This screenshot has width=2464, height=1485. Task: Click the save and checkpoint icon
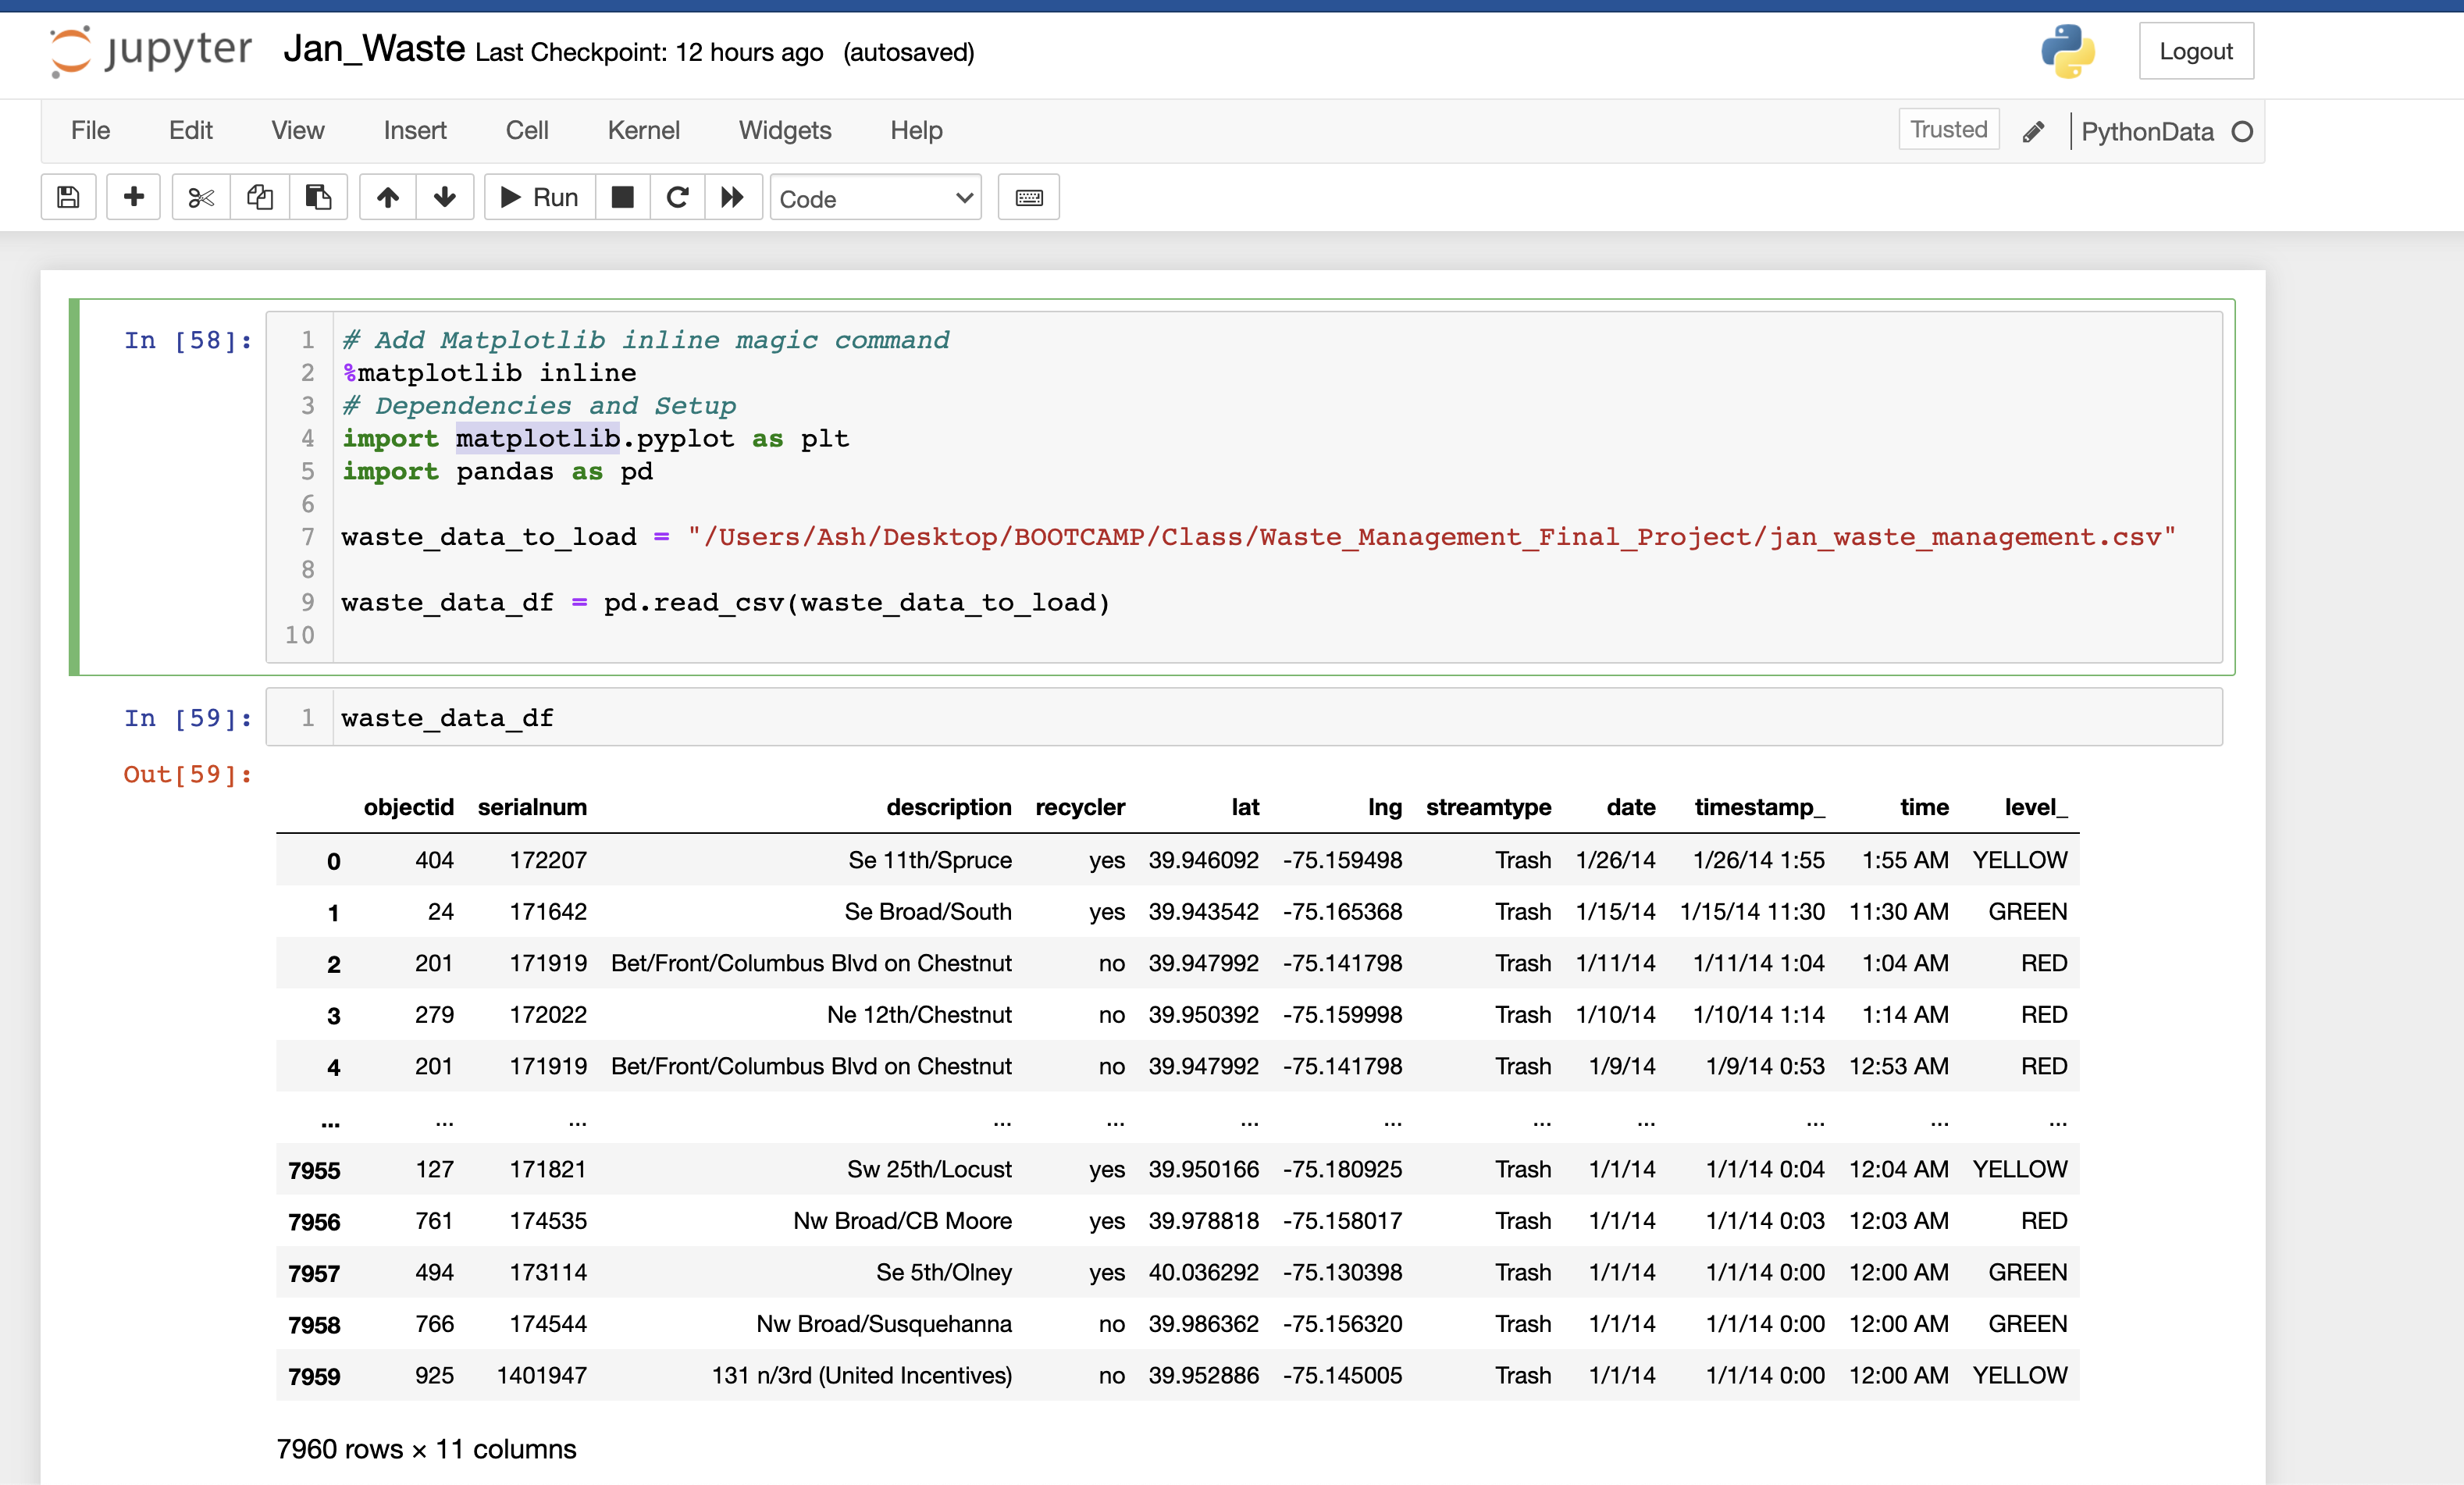click(x=68, y=198)
